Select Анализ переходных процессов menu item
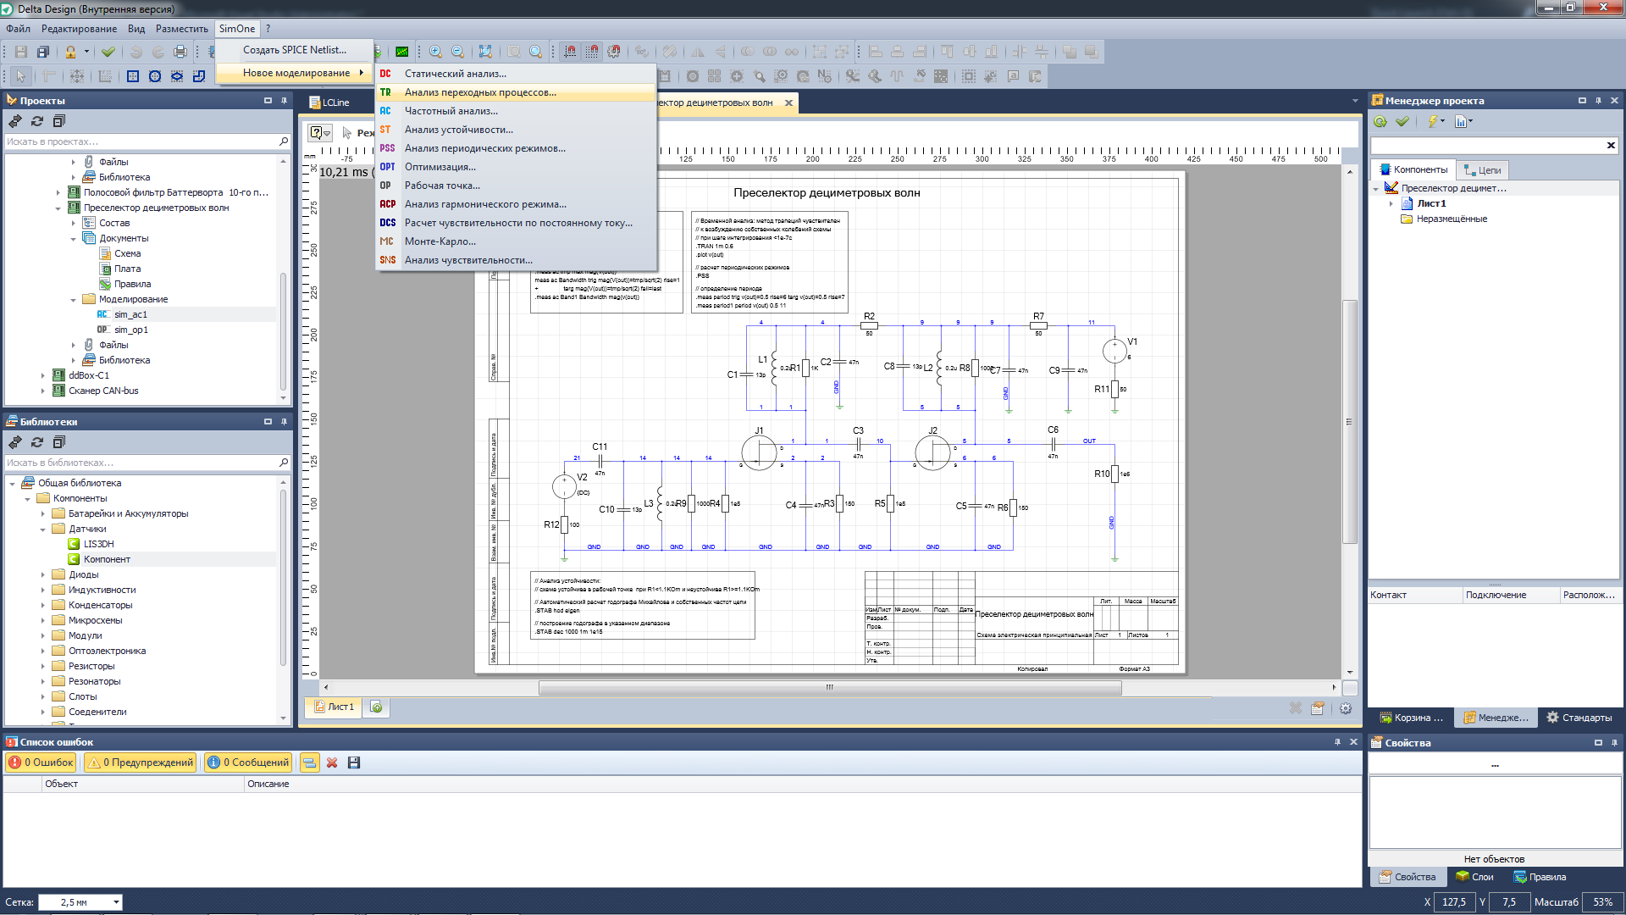Viewport: 1626px width, 915px height. point(480,92)
